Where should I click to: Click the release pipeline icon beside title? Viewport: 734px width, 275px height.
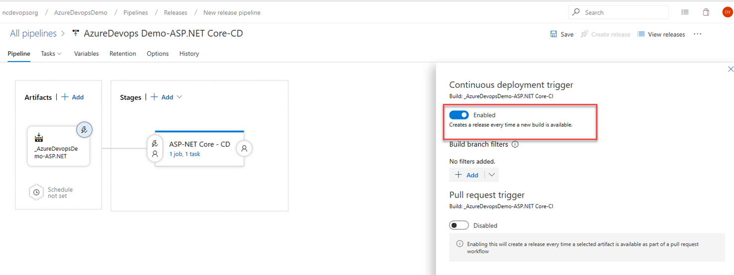[76, 33]
